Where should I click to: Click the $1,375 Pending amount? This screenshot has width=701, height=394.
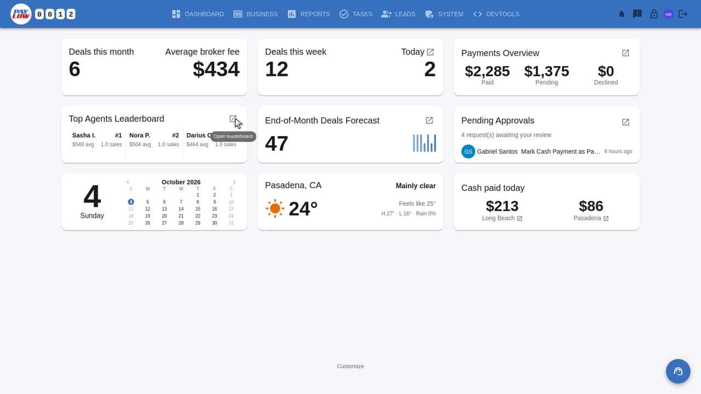[547, 72]
